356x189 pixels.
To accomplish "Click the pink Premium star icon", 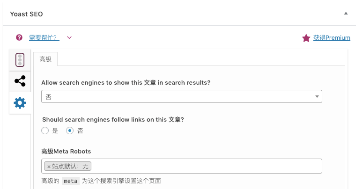I will coord(306,38).
